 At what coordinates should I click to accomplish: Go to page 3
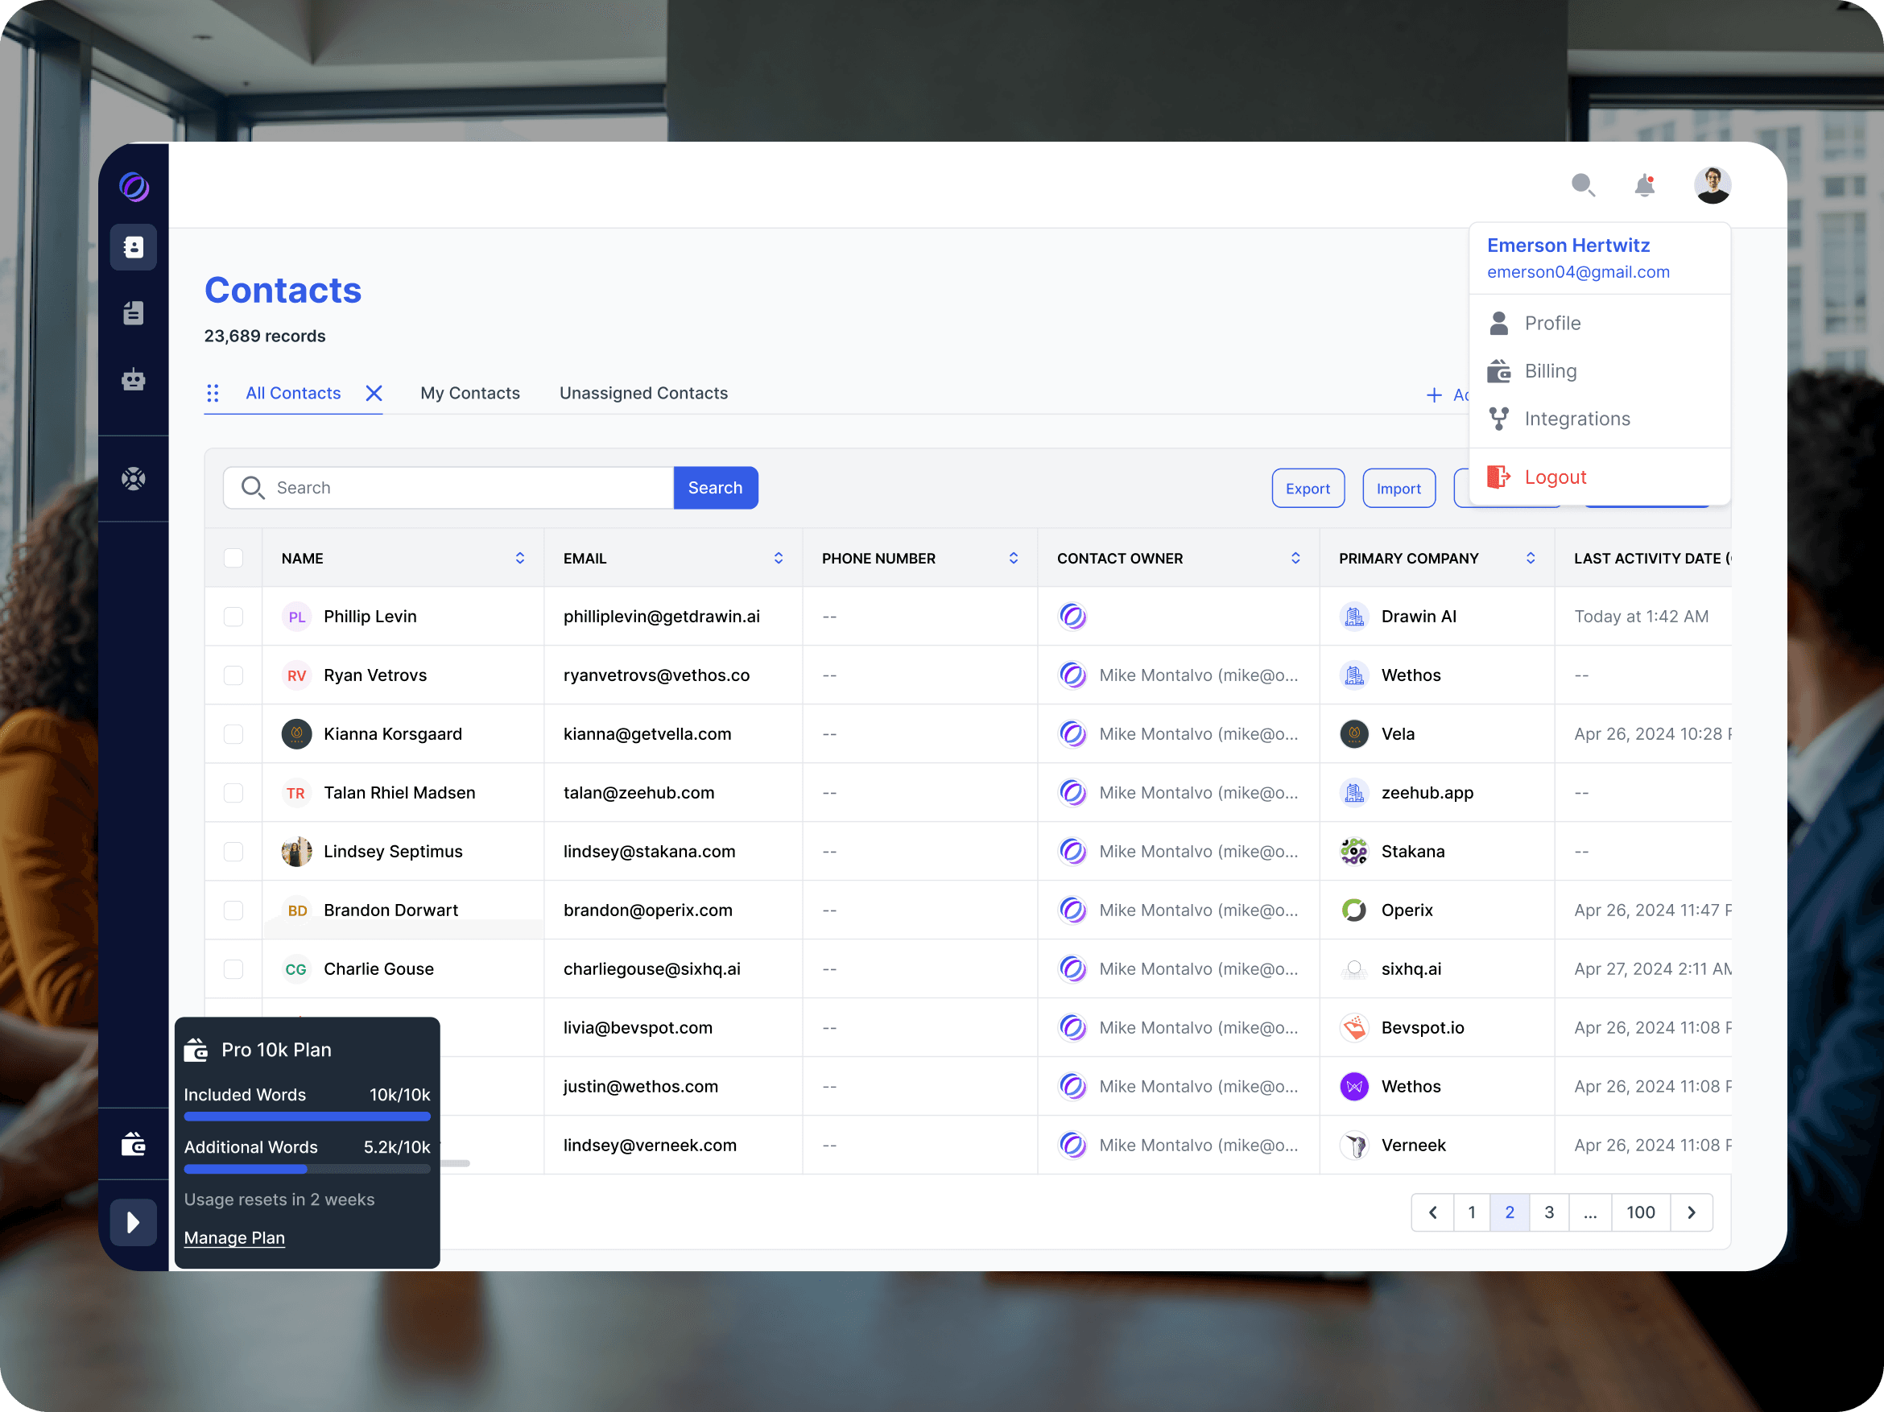point(1549,1212)
